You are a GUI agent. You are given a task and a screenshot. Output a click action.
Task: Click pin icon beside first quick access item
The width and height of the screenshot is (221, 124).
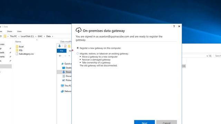pyautogui.click(x=10, y=49)
